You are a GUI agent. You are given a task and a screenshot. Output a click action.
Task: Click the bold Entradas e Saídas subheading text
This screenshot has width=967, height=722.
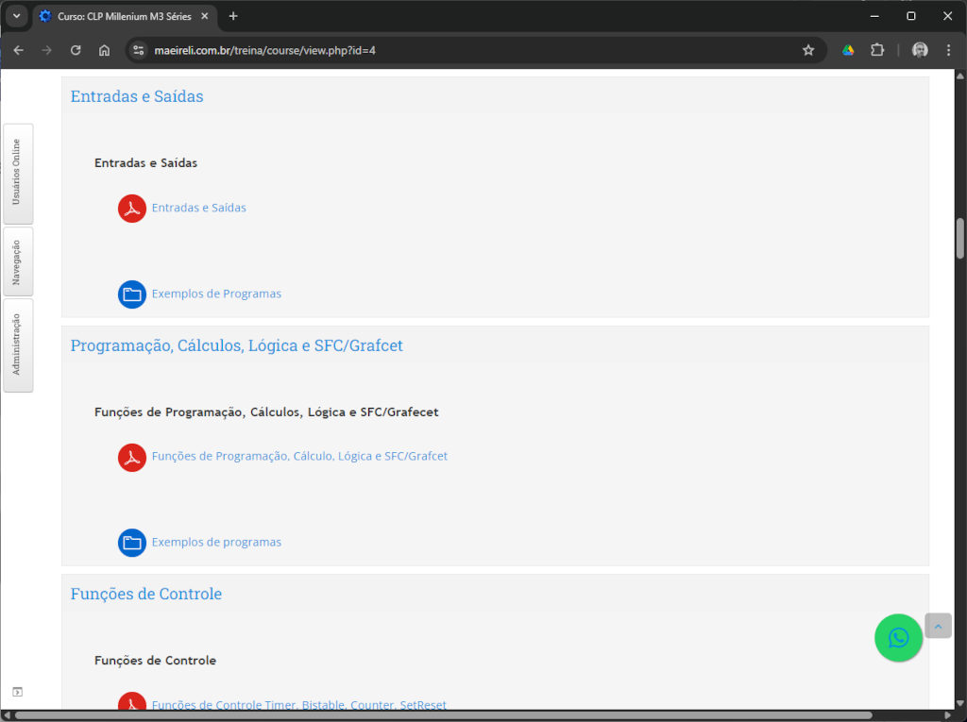pos(145,163)
